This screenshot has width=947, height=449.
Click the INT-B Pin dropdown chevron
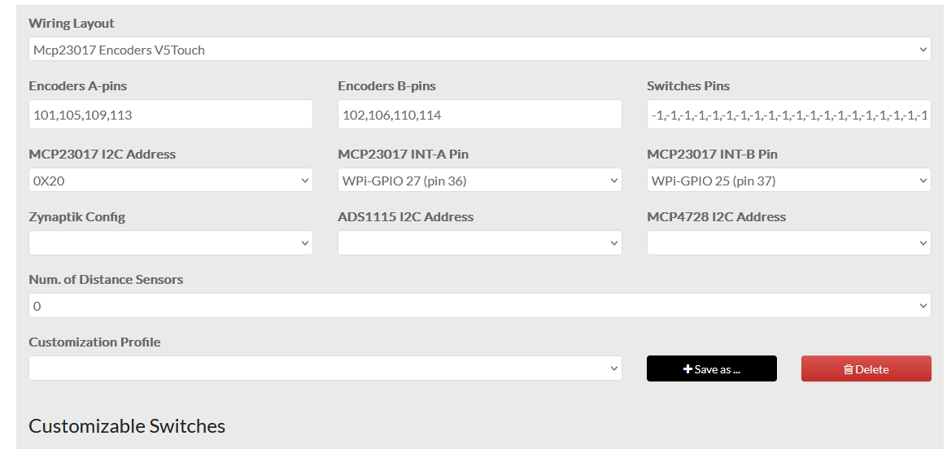(x=923, y=181)
